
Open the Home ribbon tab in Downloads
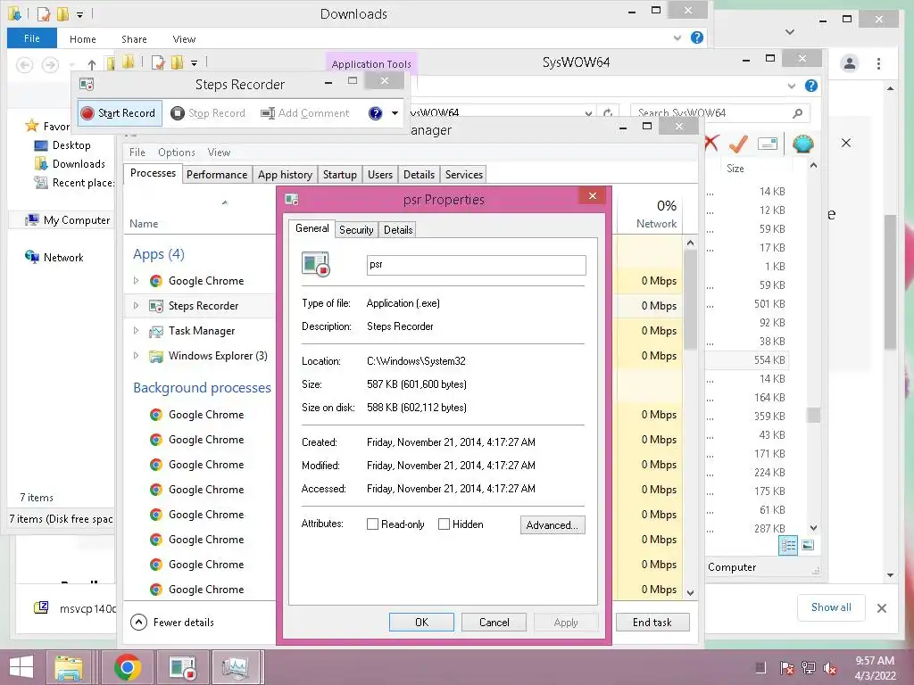(83, 39)
